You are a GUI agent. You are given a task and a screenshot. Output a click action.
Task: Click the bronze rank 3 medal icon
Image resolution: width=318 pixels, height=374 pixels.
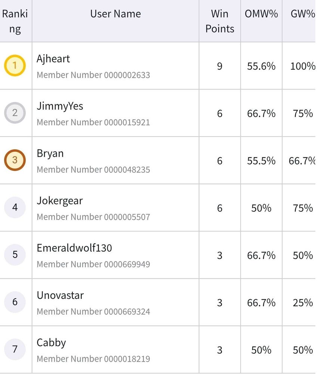coord(15,160)
